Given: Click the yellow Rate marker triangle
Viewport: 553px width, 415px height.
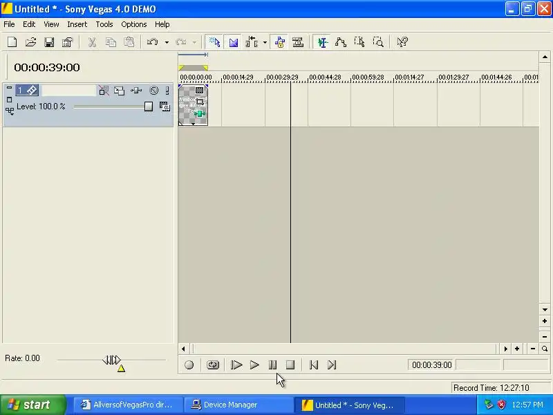Looking at the screenshot, I should tap(121, 369).
